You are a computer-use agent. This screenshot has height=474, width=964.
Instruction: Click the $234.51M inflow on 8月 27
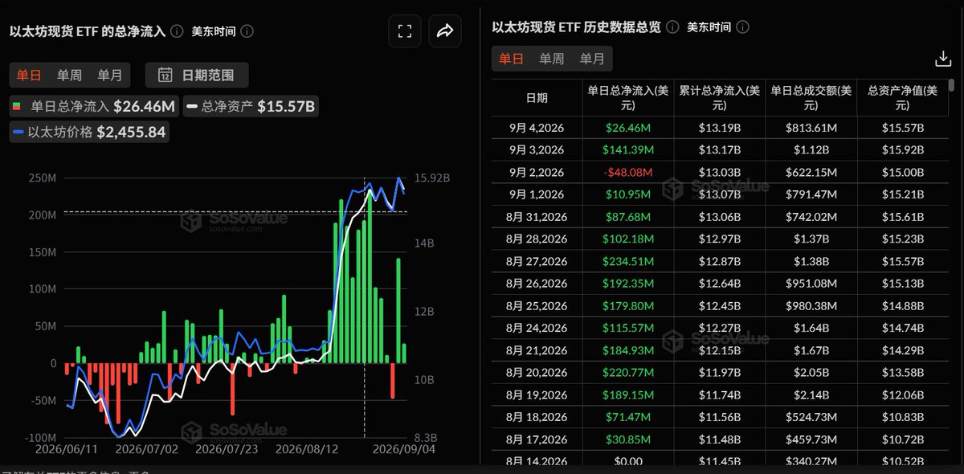pos(627,262)
